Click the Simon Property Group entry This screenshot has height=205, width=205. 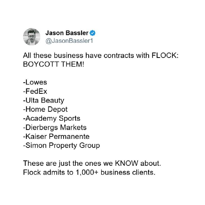click(x=61, y=145)
